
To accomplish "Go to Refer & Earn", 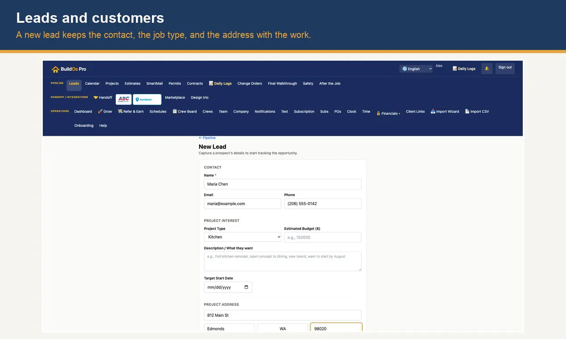I will 131,112.
